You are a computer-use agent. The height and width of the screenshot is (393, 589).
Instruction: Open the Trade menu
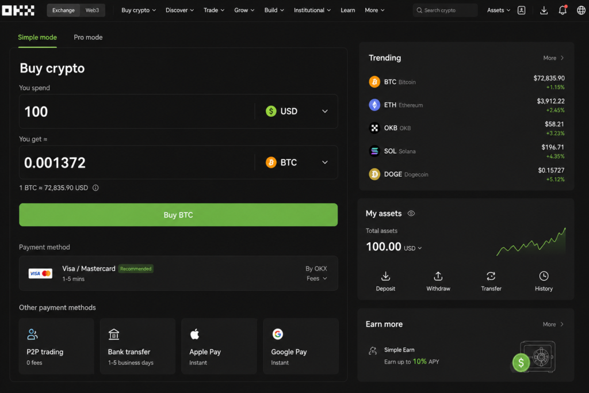214,10
